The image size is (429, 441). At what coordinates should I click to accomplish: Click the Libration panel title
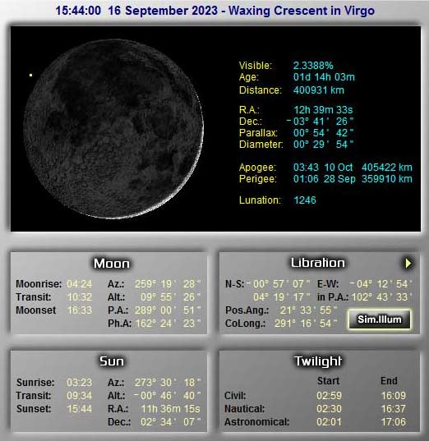click(x=317, y=263)
